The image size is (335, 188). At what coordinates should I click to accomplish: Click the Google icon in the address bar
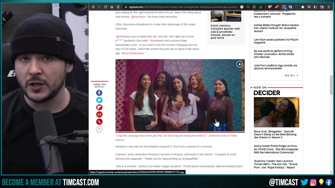click(x=242, y=7)
